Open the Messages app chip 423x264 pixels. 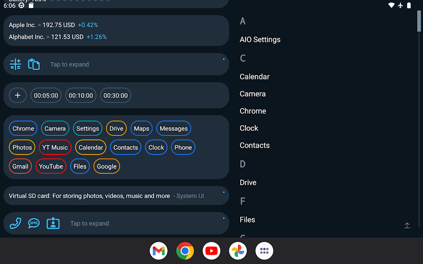coord(174,128)
